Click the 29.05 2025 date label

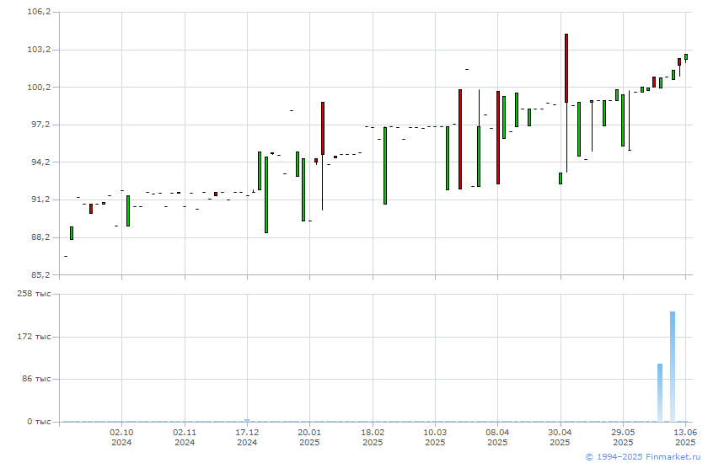tap(623, 437)
